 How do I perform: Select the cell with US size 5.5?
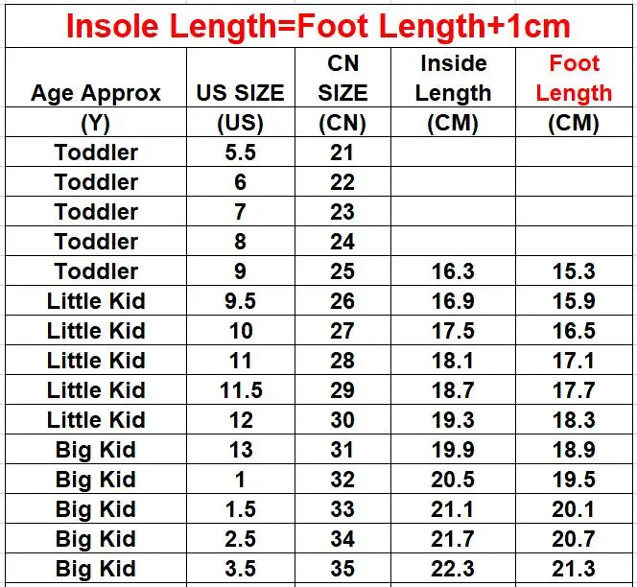click(x=241, y=152)
